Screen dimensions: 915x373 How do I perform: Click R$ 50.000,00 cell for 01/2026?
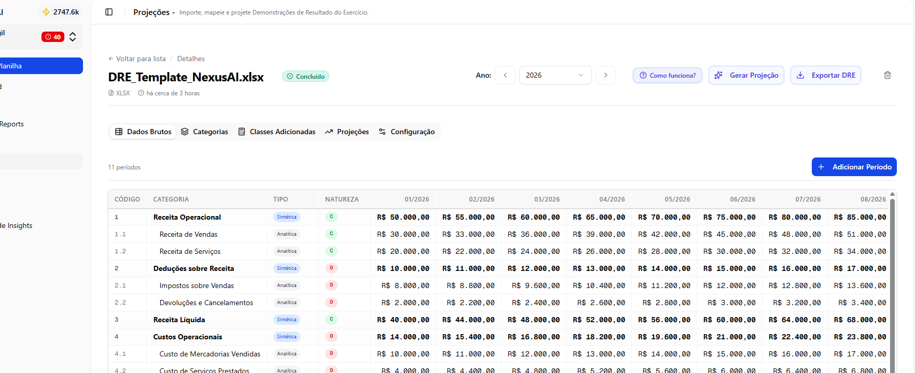(403, 217)
